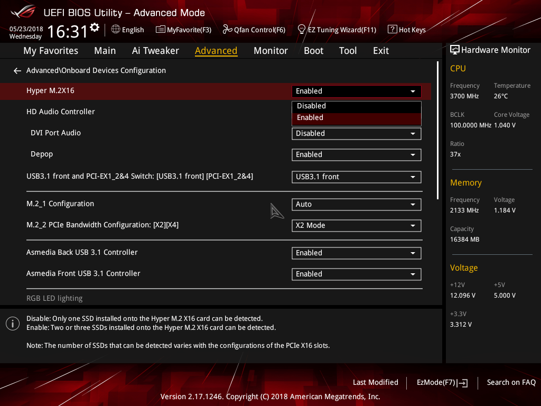Click the info icon in the help panel
The image size is (541, 406).
pos(12,322)
